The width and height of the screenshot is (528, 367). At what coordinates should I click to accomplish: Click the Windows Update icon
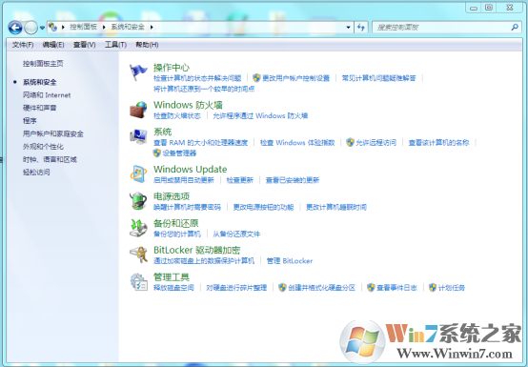tap(138, 174)
